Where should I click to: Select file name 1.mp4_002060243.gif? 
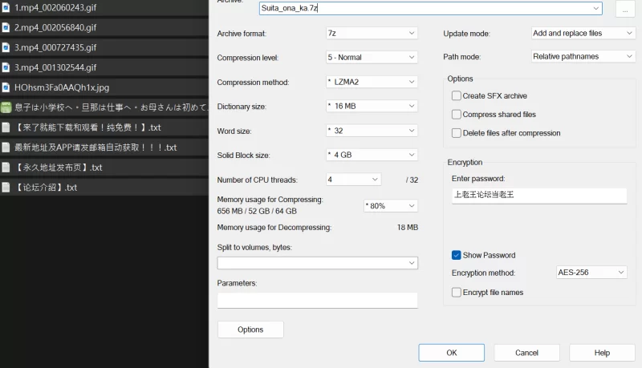pyautogui.click(x=55, y=7)
